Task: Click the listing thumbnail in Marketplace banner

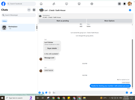Action: (40, 16)
